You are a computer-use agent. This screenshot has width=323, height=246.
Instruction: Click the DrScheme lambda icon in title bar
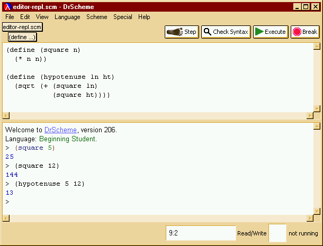[x=7, y=7]
